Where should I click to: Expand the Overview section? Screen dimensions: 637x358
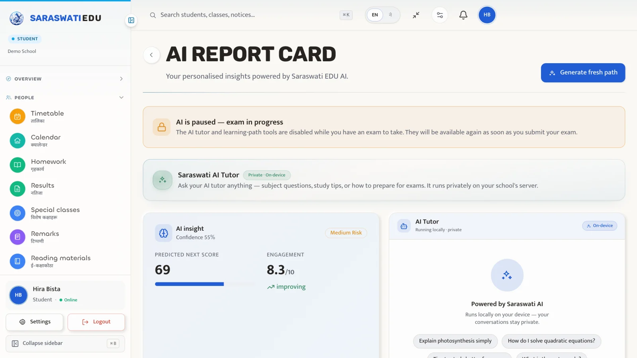(65, 79)
